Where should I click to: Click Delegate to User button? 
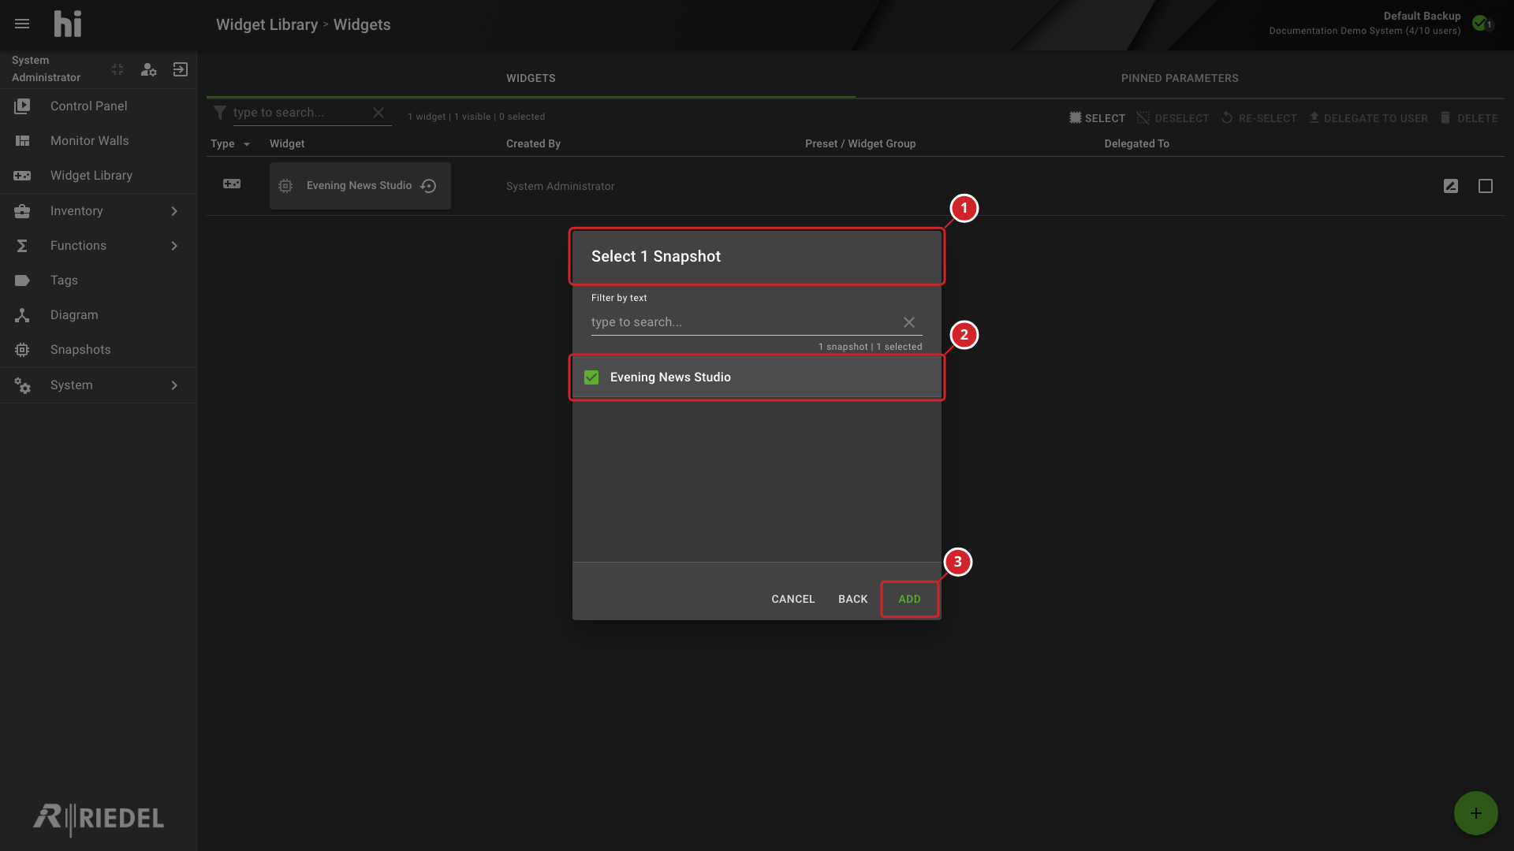click(x=1368, y=118)
